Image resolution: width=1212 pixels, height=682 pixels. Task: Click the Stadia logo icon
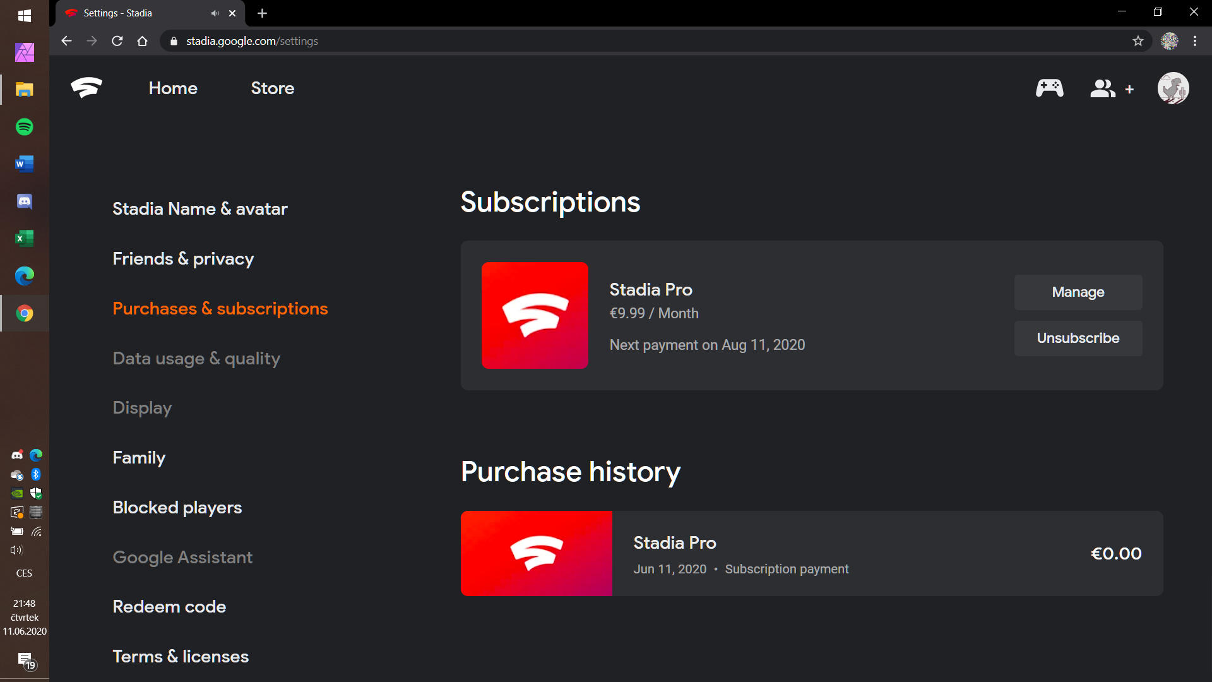(86, 88)
